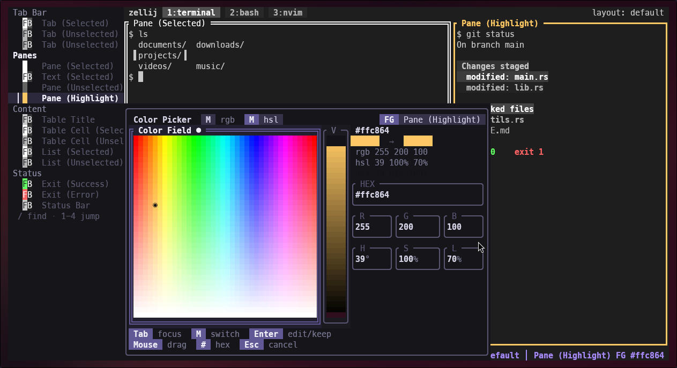Select Pane (Selected) in the sidebar Panes list
Image resolution: width=677 pixels, height=368 pixels.
click(66, 66)
